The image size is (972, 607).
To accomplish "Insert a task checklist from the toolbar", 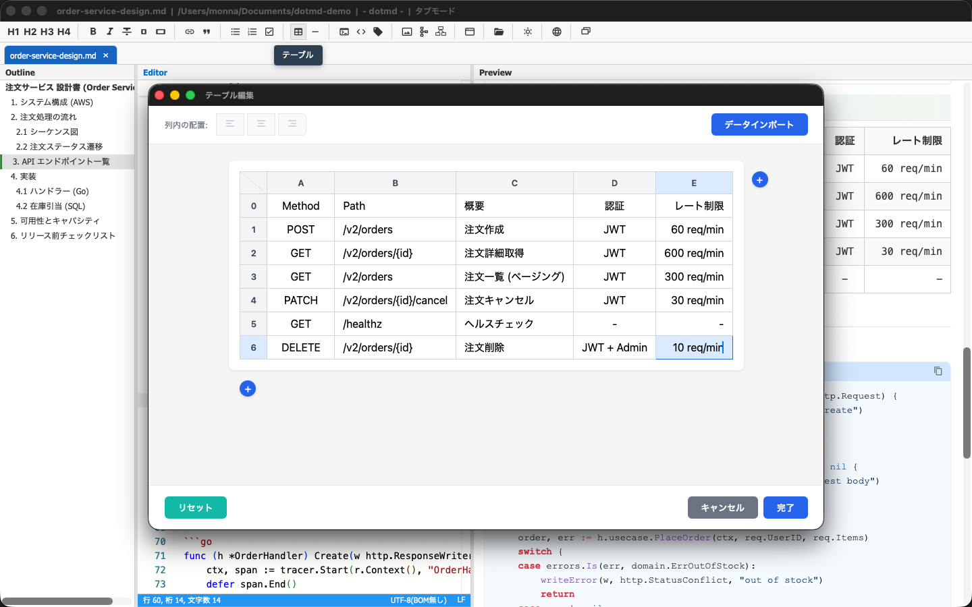I will (269, 32).
